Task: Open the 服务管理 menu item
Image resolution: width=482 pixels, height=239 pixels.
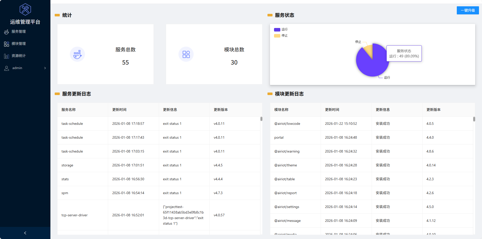Action: (19, 32)
